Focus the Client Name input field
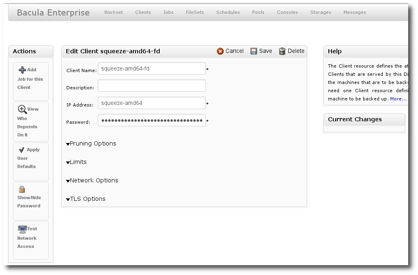 [x=152, y=68]
